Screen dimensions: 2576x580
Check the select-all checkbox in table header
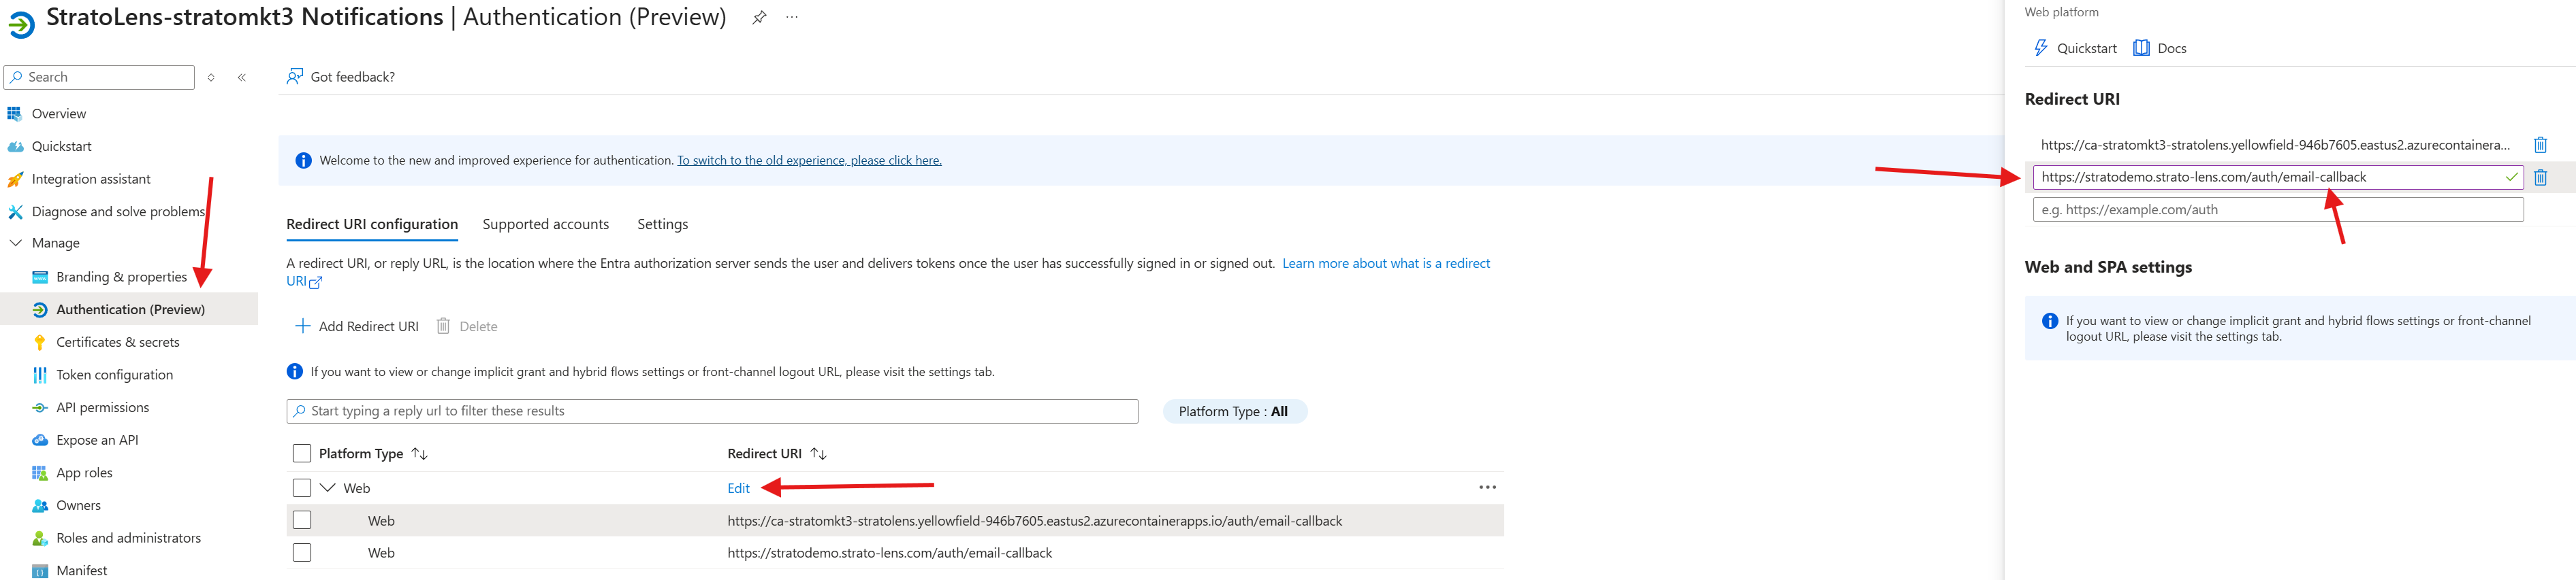coord(302,454)
